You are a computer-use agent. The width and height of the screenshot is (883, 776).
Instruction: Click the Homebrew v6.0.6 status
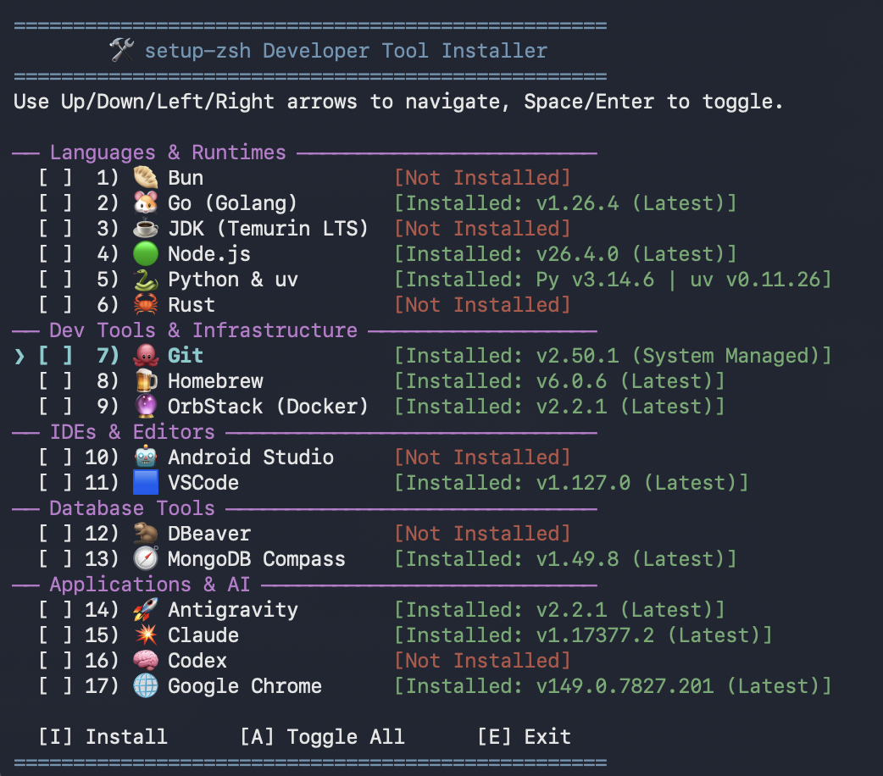(x=560, y=381)
